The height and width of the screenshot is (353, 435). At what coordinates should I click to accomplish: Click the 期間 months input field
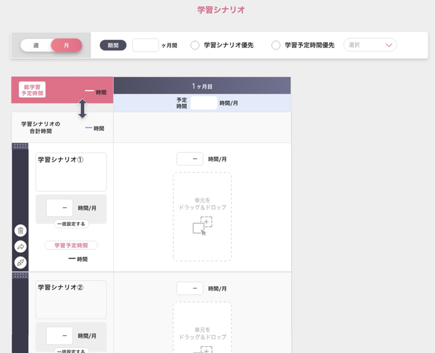pyautogui.click(x=145, y=45)
